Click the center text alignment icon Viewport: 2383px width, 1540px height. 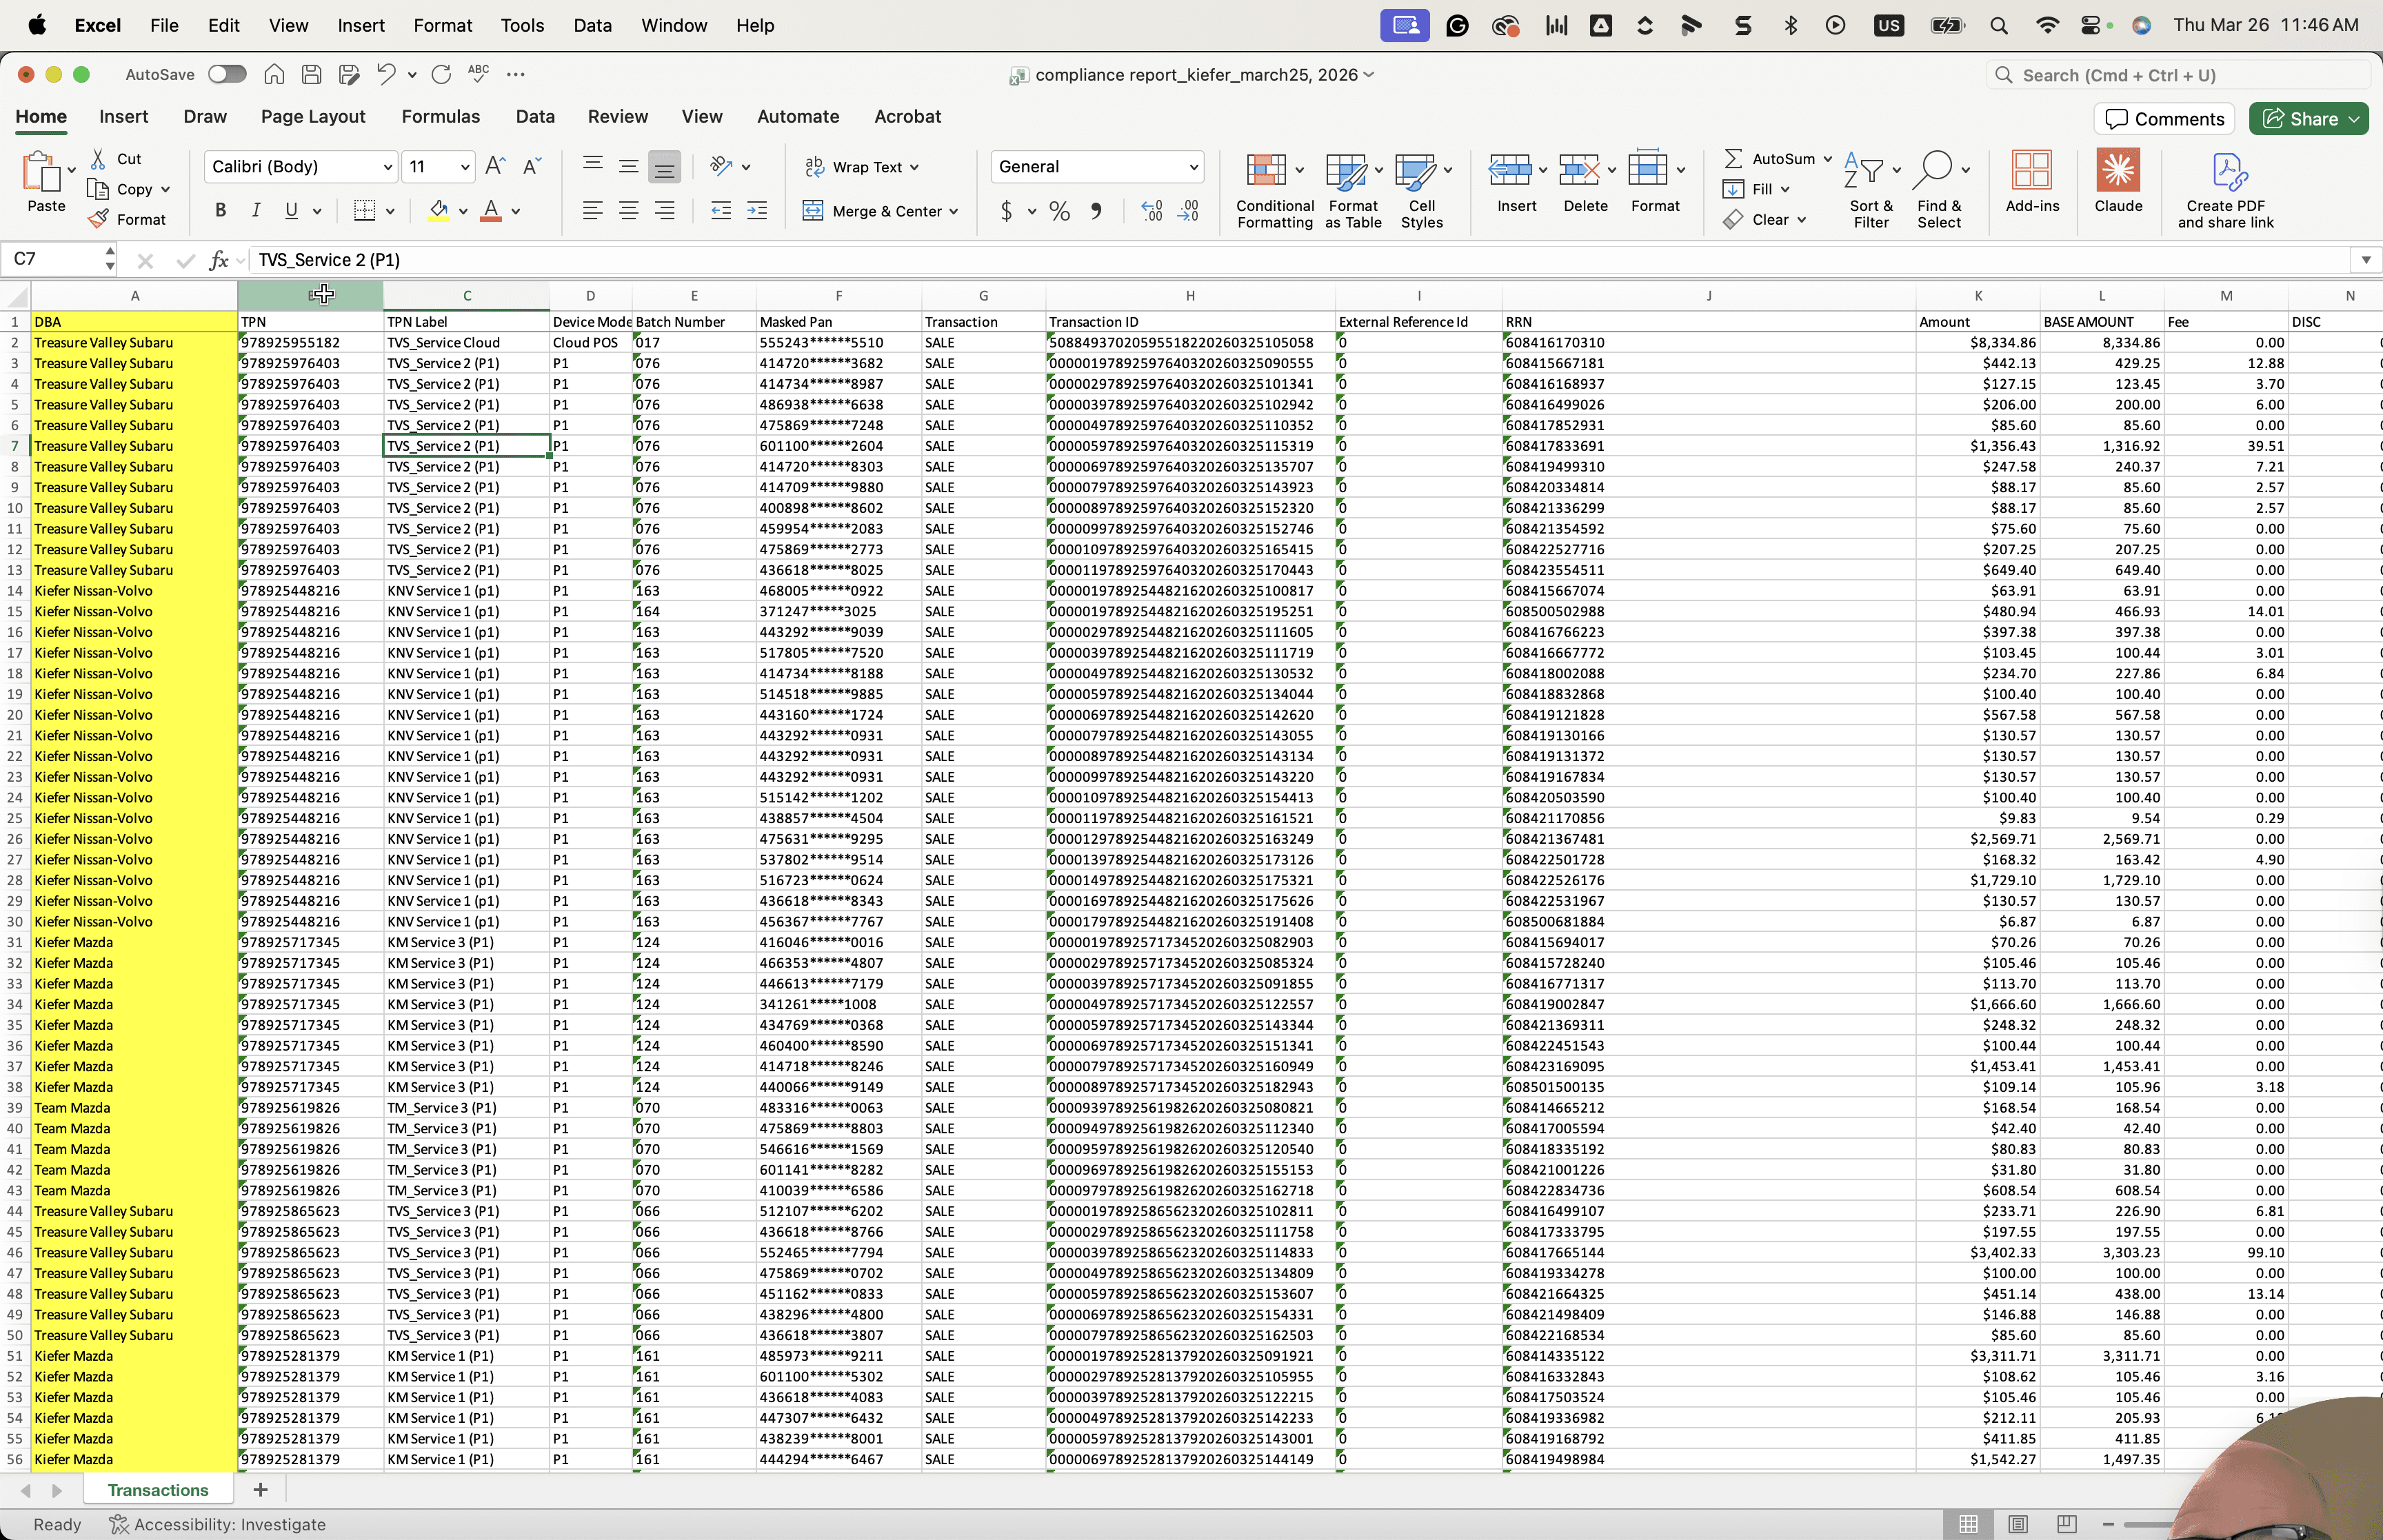click(x=629, y=210)
